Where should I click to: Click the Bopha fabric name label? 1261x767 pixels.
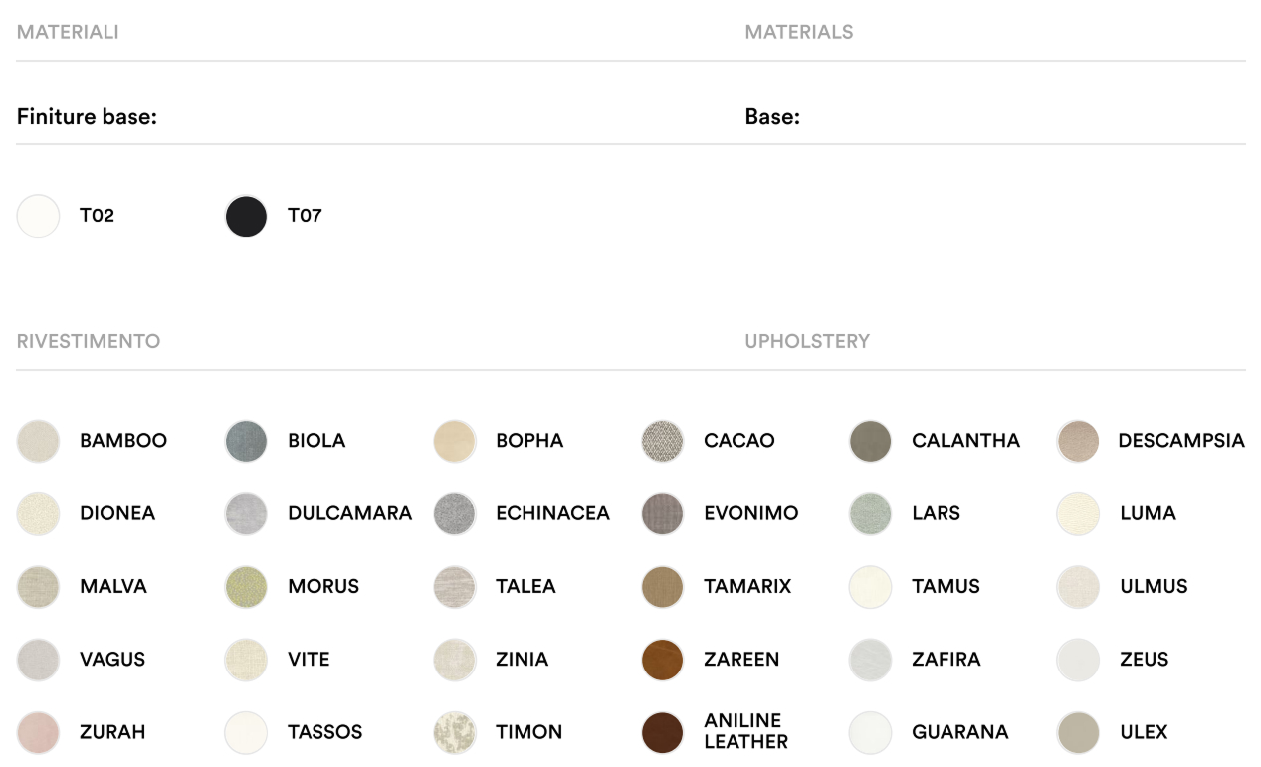click(x=529, y=441)
